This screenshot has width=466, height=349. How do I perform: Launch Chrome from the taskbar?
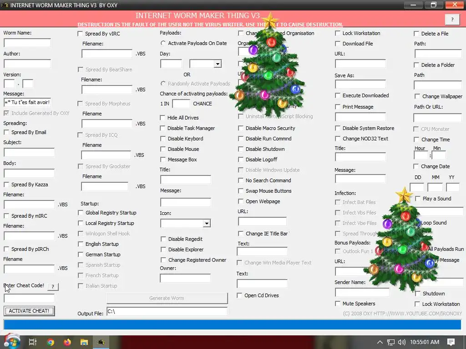[x=51, y=342]
